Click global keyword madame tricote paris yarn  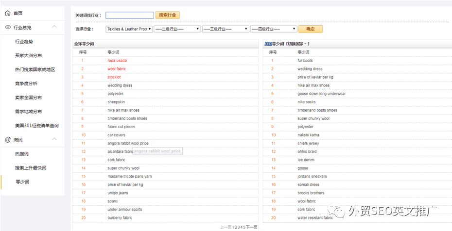pyautogui.click(x=130, y=176)
